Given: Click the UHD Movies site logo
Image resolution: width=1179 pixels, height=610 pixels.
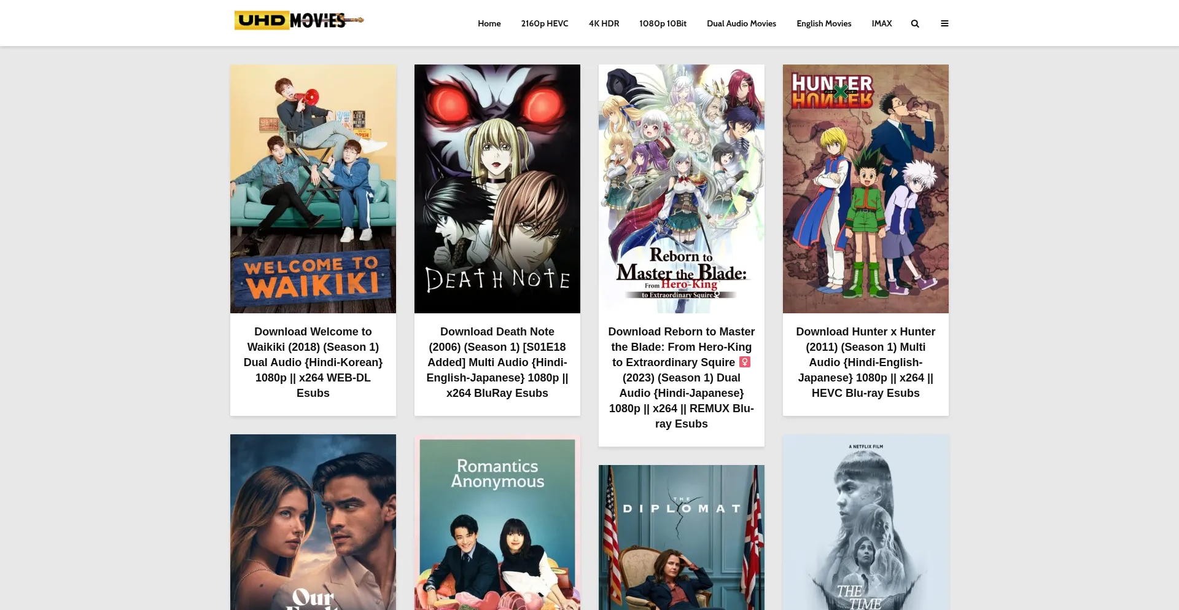Looking at the screenshot, I should click(298, 20).
